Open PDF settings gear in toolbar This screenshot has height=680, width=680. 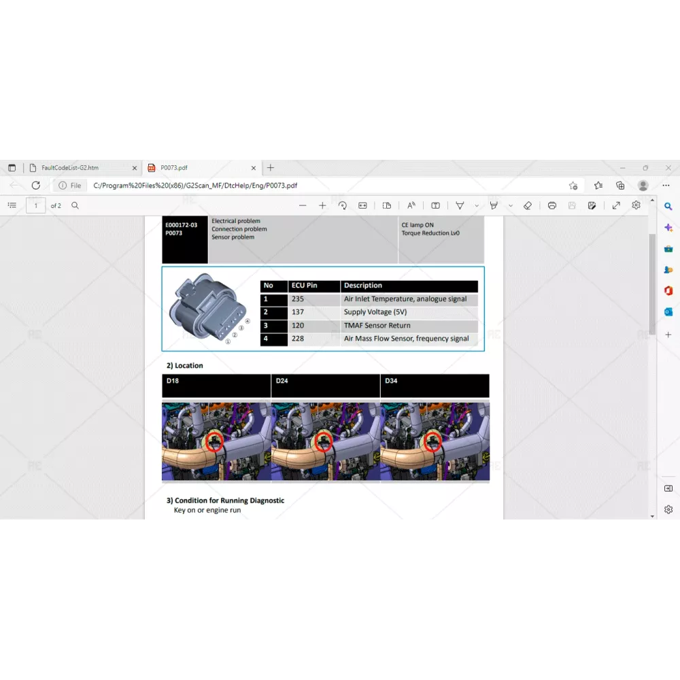tap(636, 205)
